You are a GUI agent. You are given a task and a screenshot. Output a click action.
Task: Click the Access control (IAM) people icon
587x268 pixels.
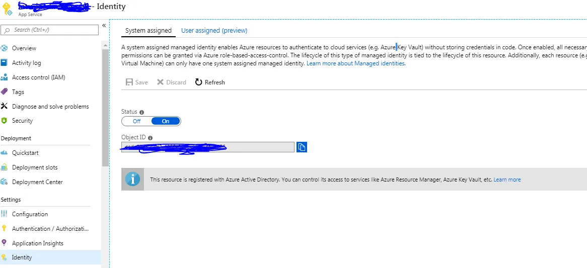4,77
